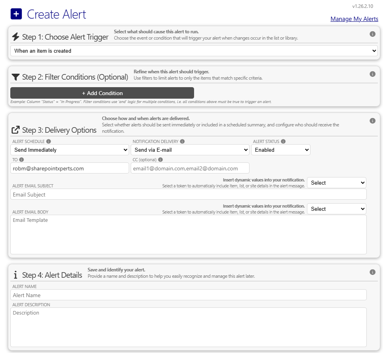The image size is (383, 353).
Task: Open the email body token Select dropdown
Action: pos(336,209)
